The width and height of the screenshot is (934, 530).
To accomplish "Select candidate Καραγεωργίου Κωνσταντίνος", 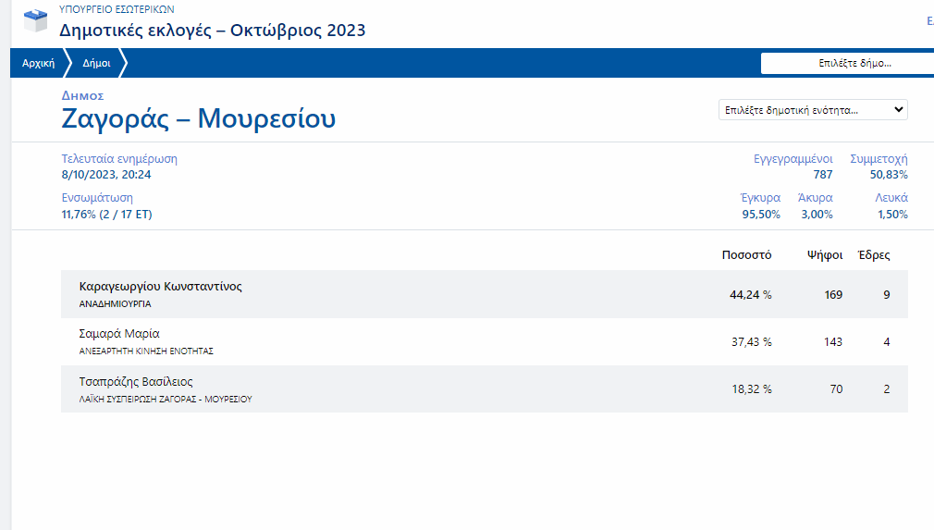I will (x=160, y=287).
